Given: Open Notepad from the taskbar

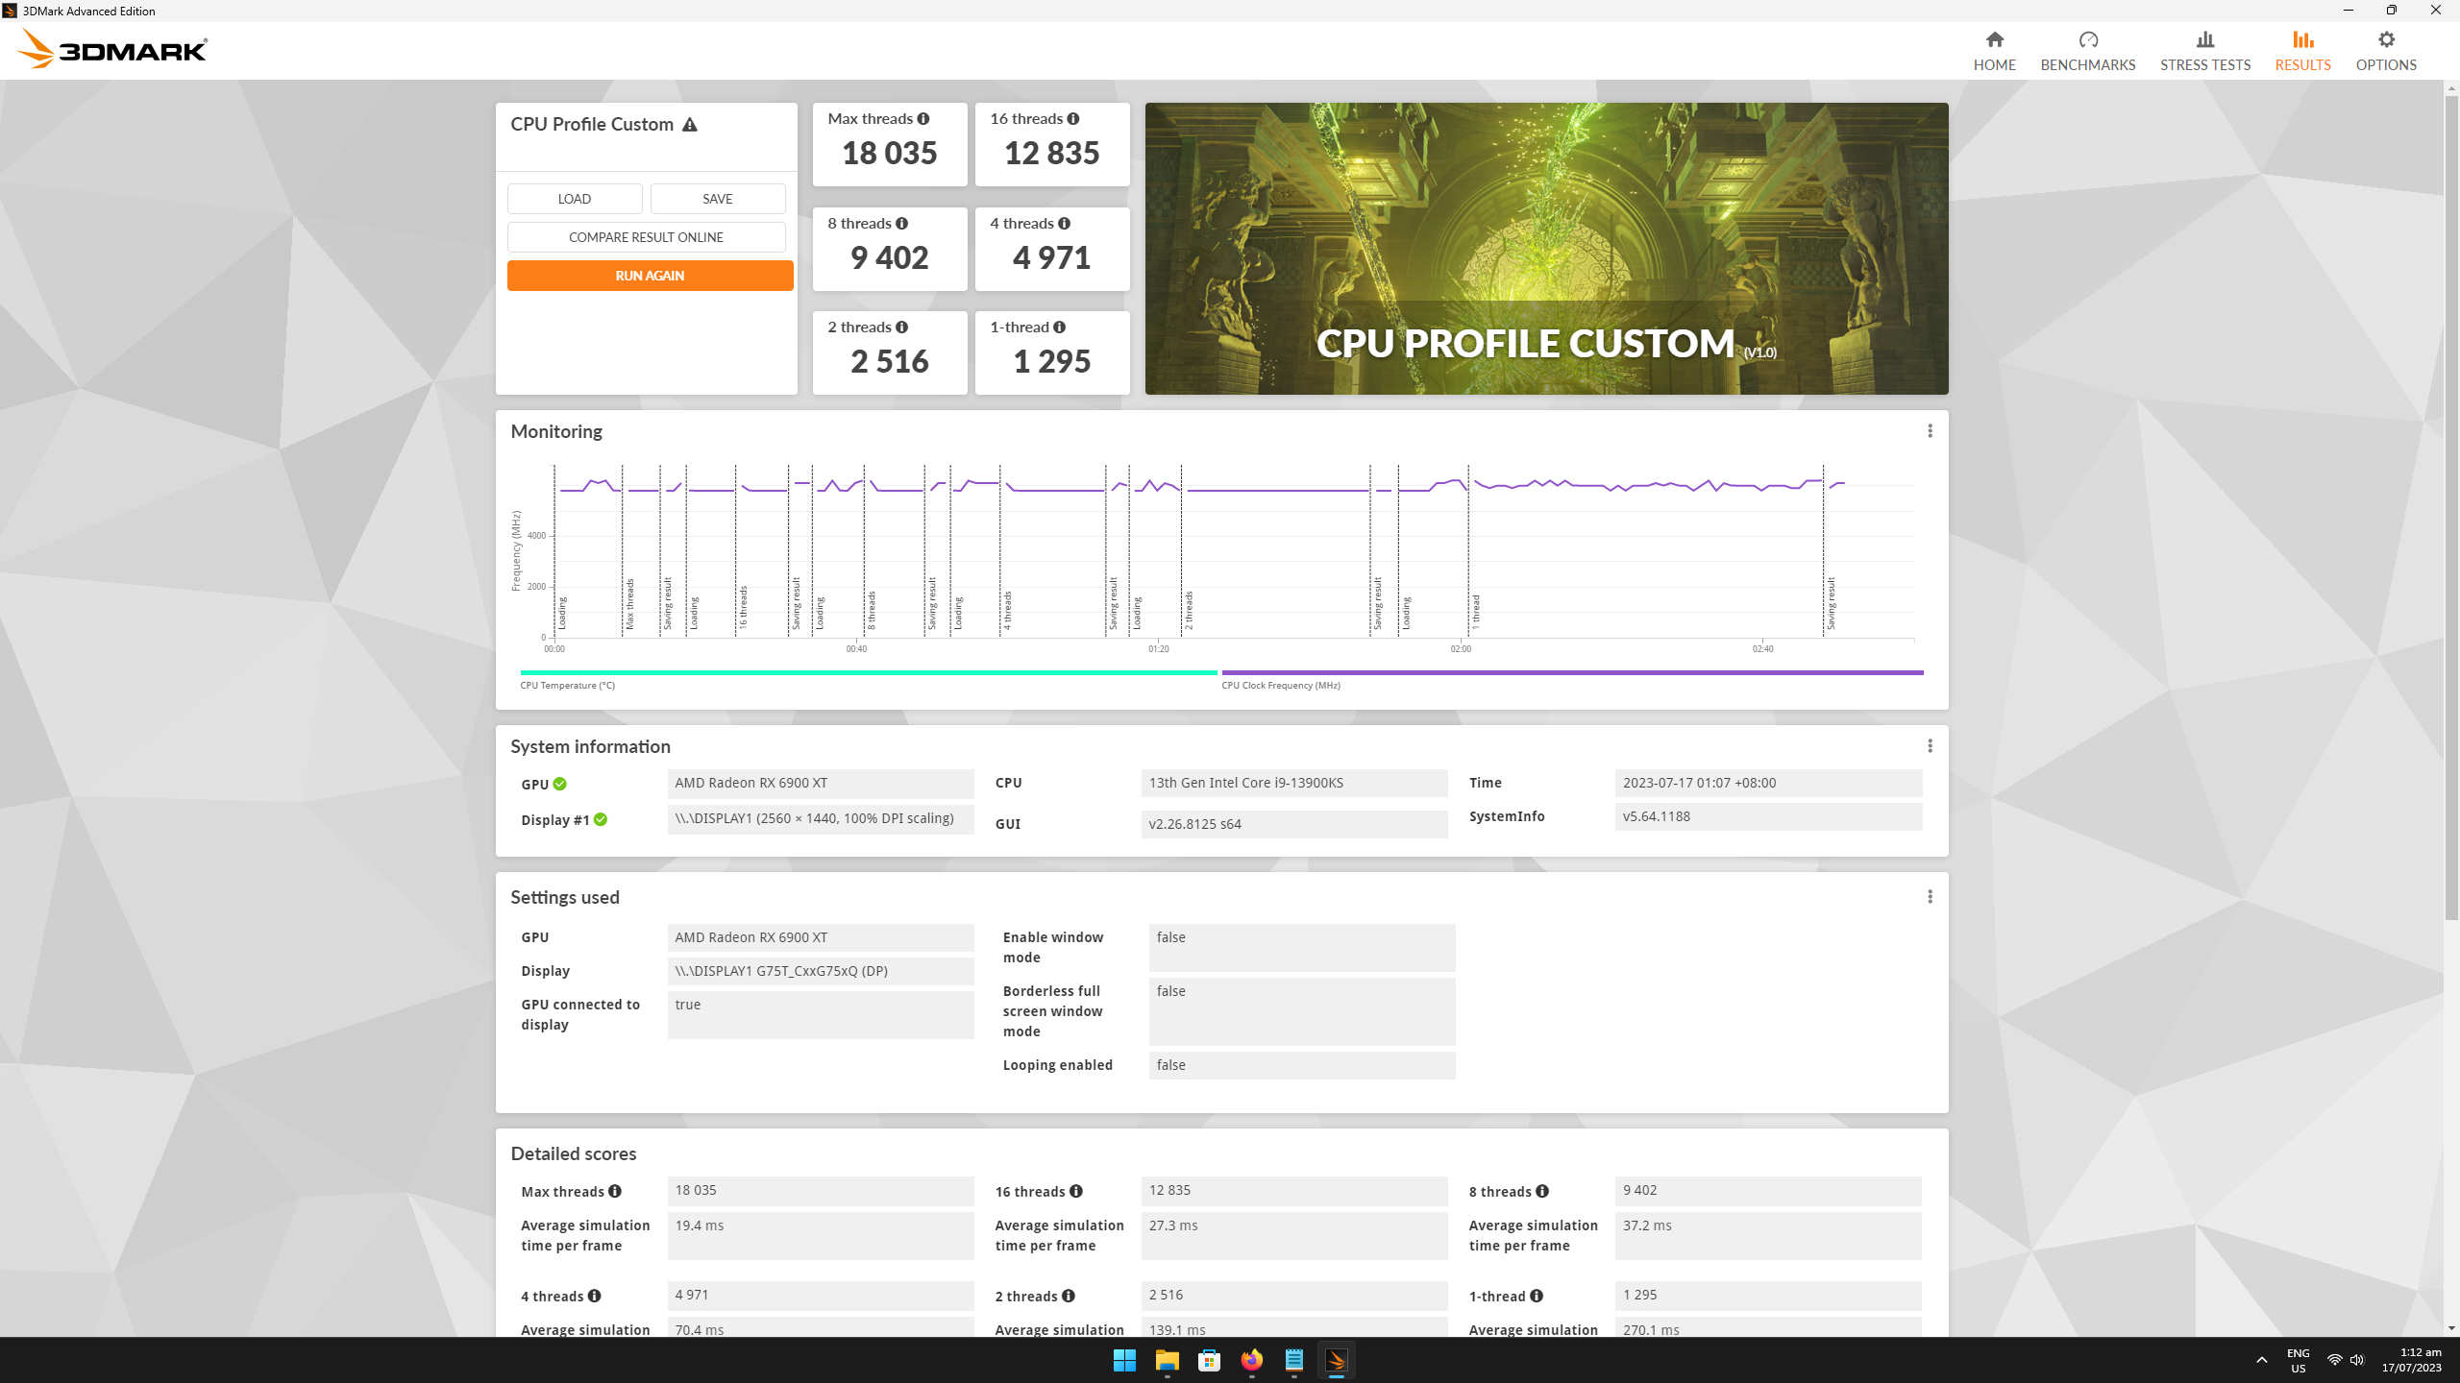Looking at the screenshot, I should point(1293,1360).
